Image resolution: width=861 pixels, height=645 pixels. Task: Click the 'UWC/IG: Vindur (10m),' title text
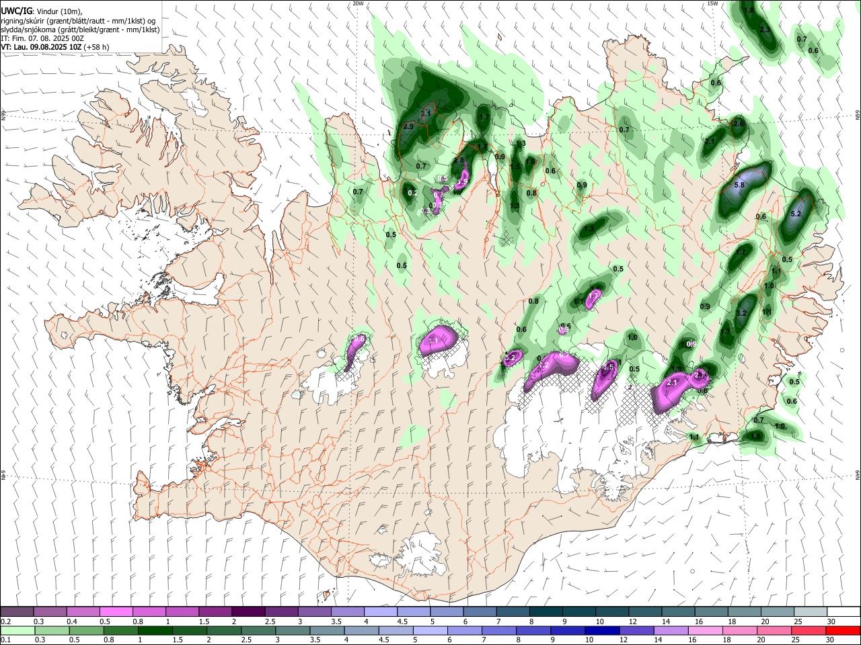tap(40, 11)
